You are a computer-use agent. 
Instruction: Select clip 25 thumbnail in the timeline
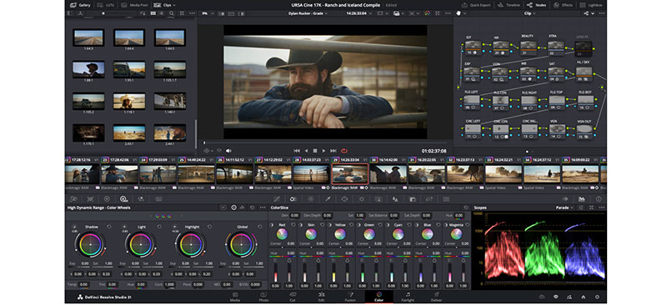point(196,174)
